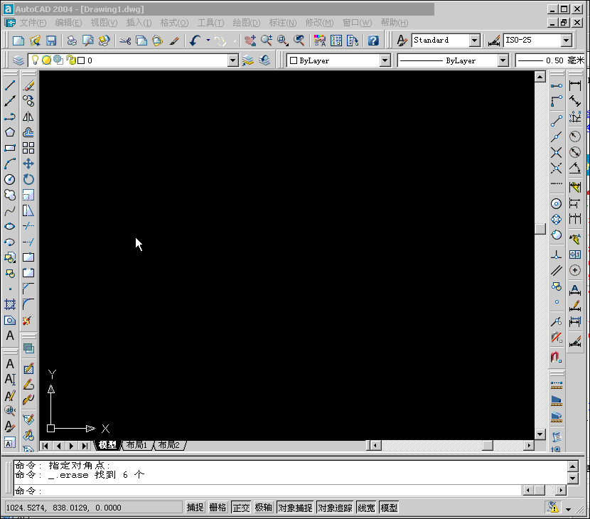The width and height of the screenshot is (590, 519).
Task: Click the Help question mark icon
Action: point(373,41)
